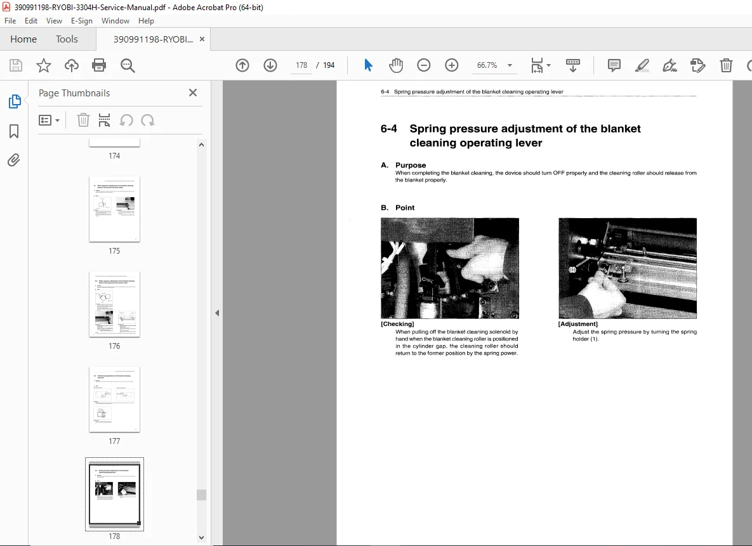Activate the Hand pan tool
This screenshot has width=752, height=546.
coord(396,65)
